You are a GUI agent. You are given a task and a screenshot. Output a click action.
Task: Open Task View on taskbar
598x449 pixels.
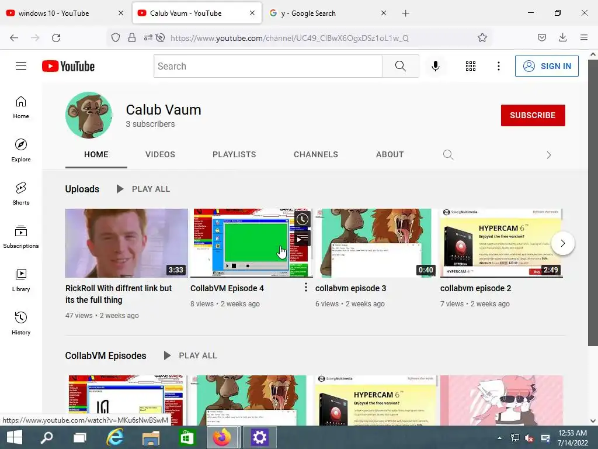coord(80,437)
